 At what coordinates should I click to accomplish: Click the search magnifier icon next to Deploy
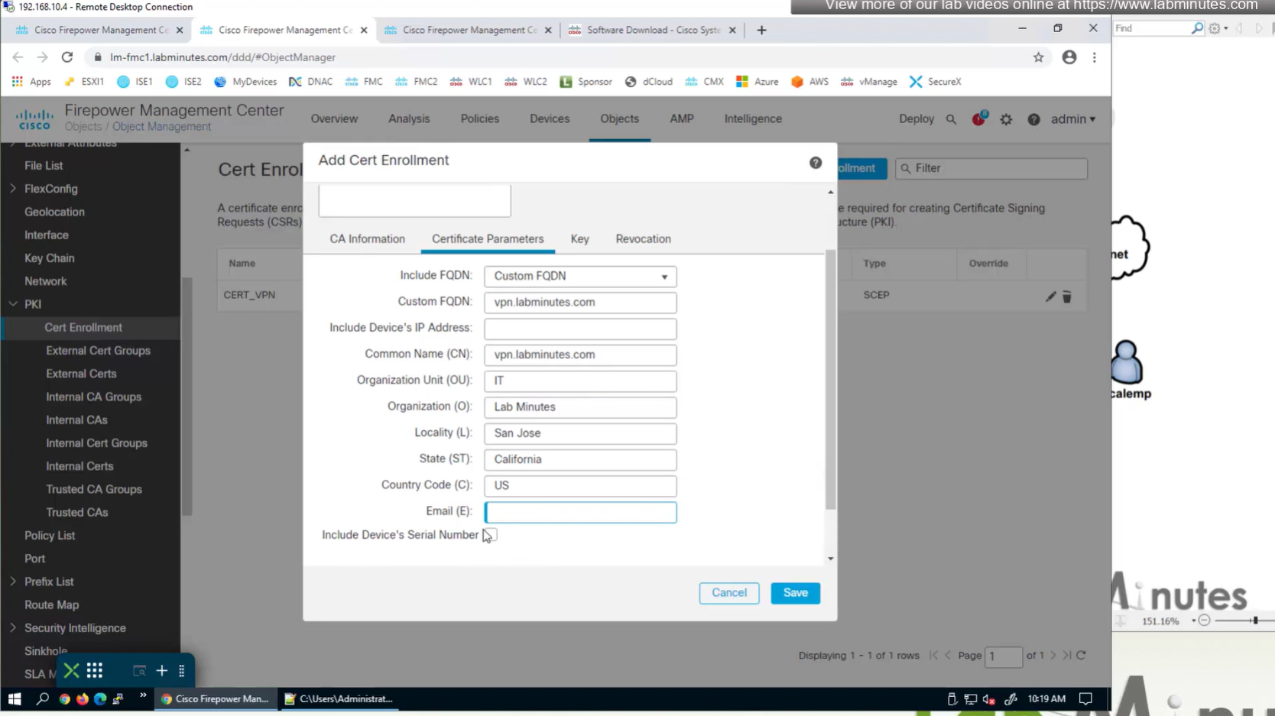coord(951,119)
